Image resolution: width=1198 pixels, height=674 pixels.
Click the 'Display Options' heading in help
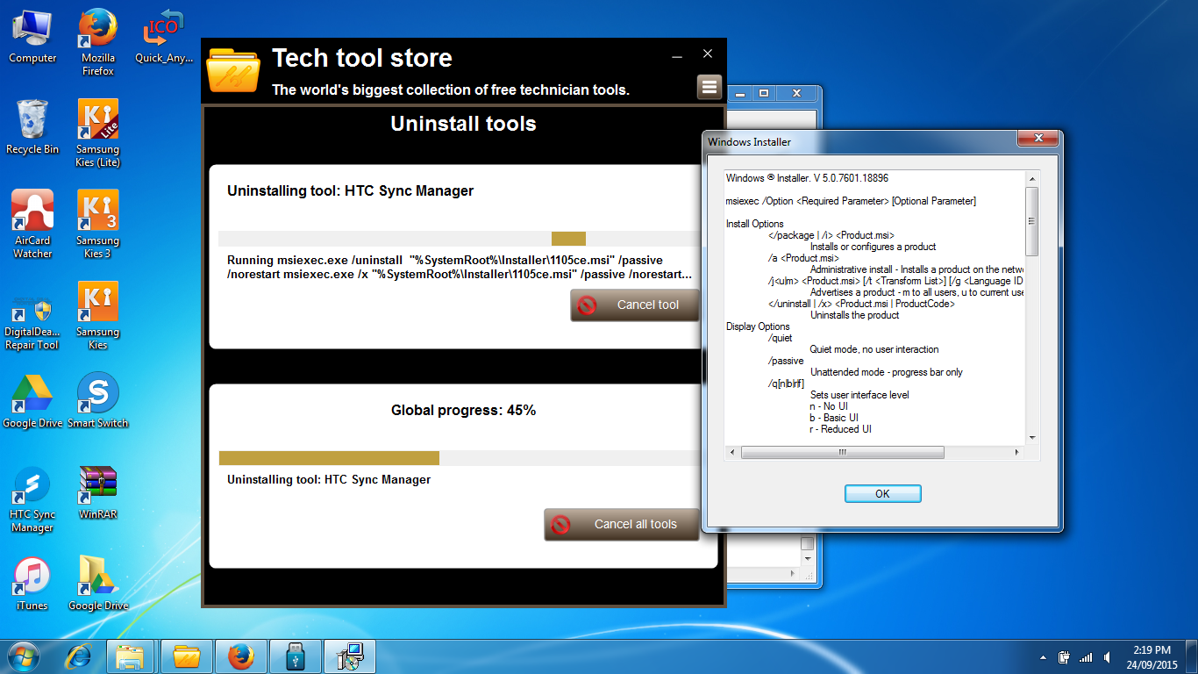click(x=758, y=326)
